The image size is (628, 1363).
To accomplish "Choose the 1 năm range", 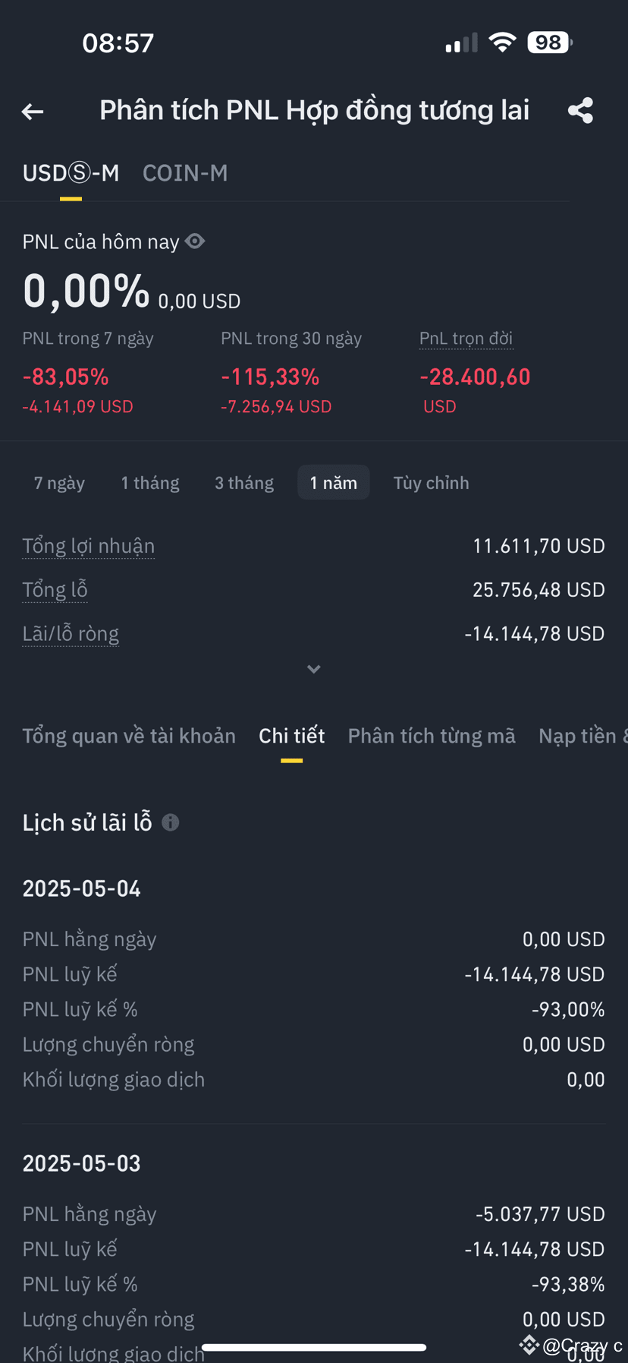I will click(334, 483).
